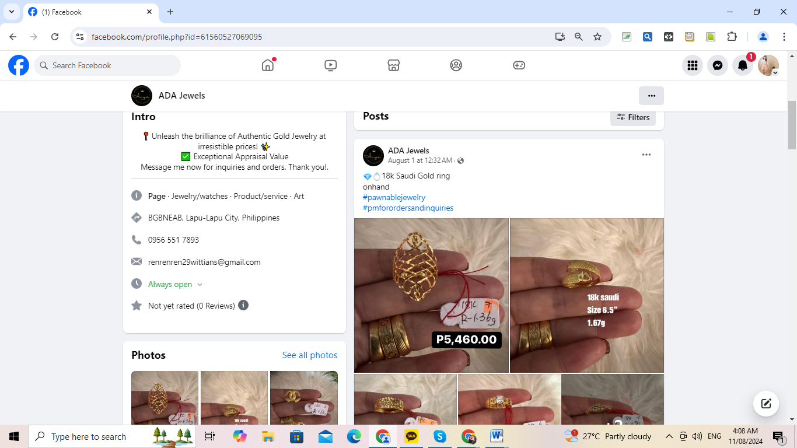
Task: Click the Search Facebook field
Action: [107, 65]
